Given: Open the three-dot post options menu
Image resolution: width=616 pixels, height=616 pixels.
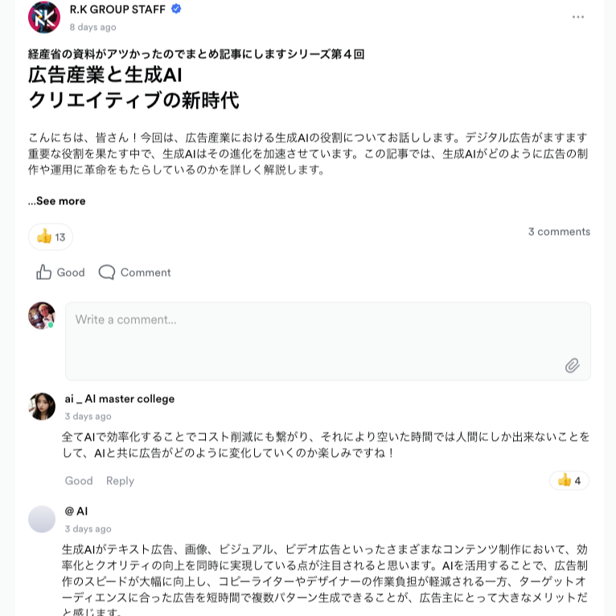Looking at the screenshot, I should point(578,17).
